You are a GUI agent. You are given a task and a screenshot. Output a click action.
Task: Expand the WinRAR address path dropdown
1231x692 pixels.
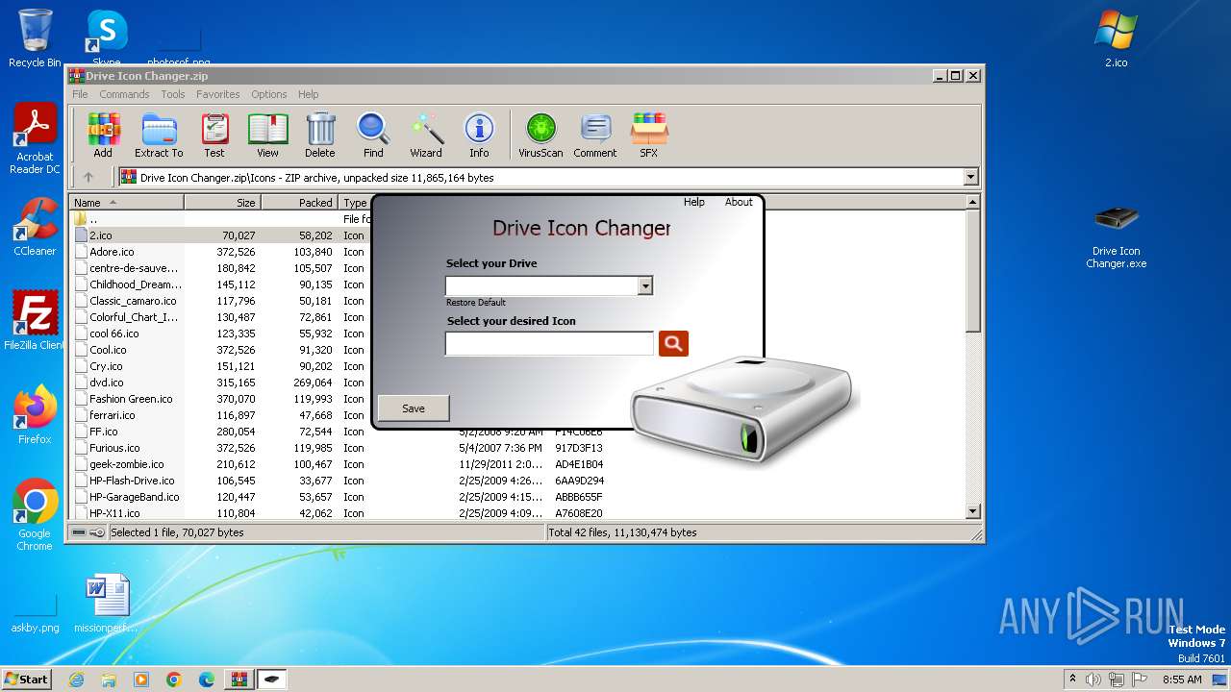click(x=970, y=177)
